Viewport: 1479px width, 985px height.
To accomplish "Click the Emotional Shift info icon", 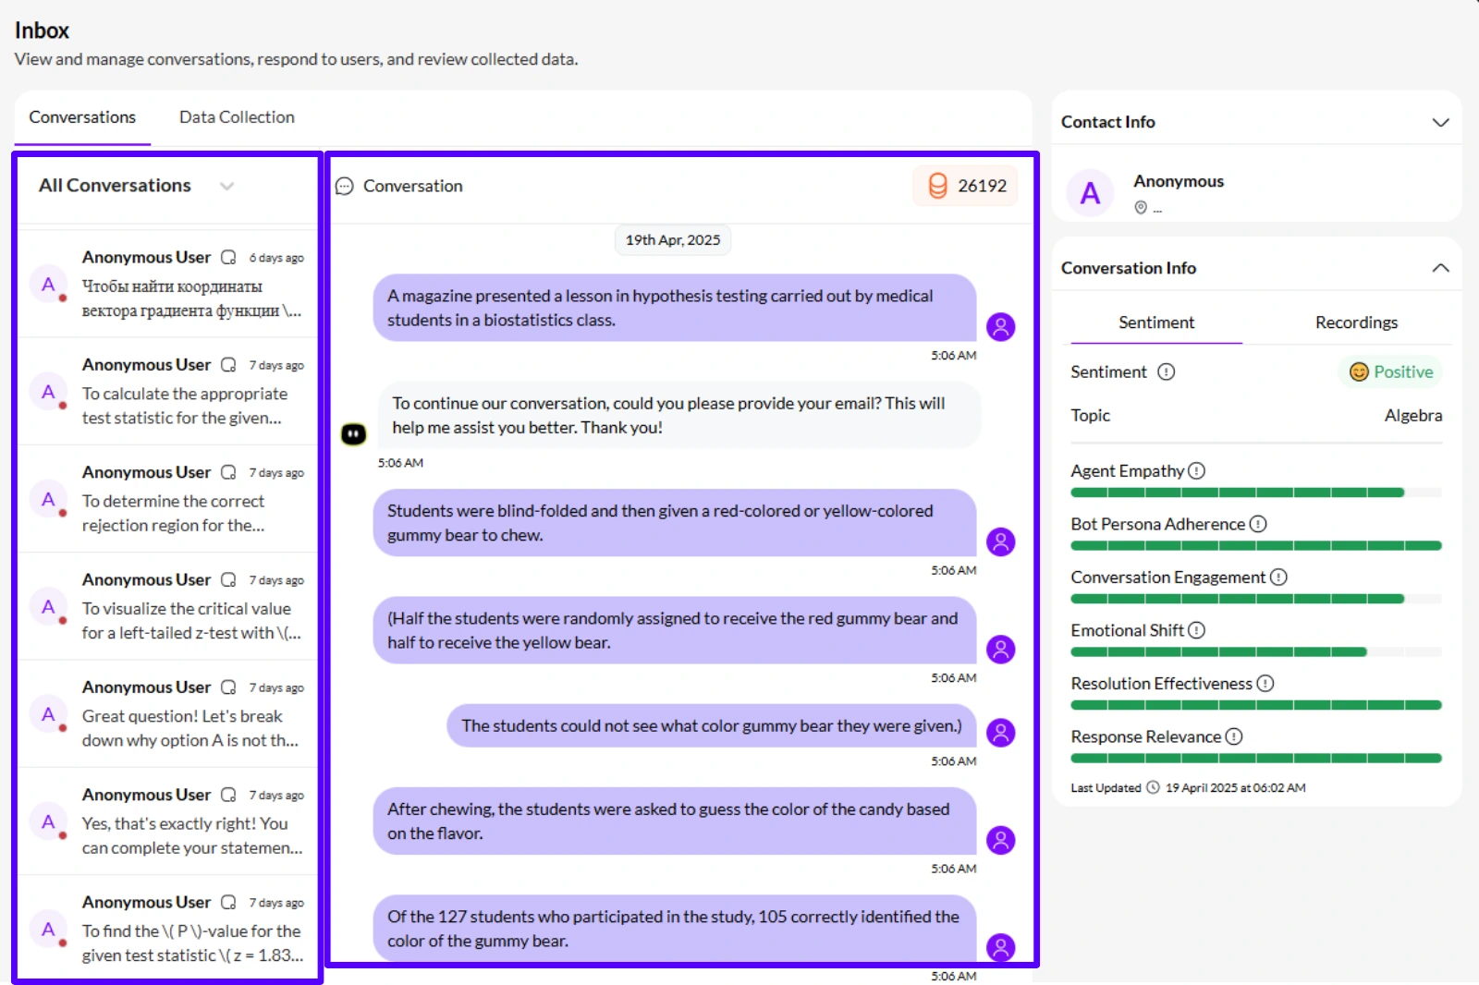I will pyautogui.click(x=1197, y=630).
